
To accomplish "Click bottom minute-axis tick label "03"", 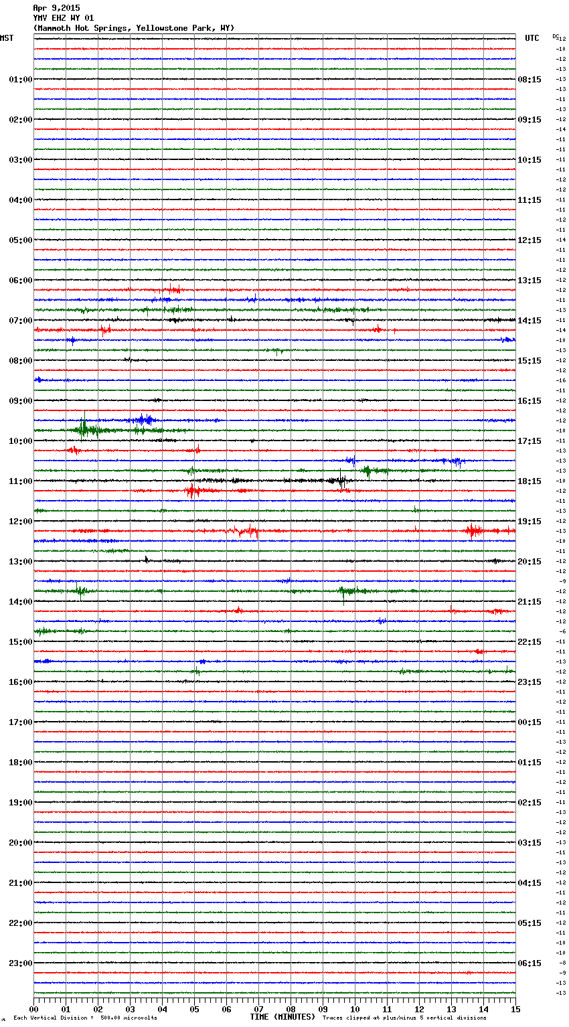I will [x=131, y=1009].
